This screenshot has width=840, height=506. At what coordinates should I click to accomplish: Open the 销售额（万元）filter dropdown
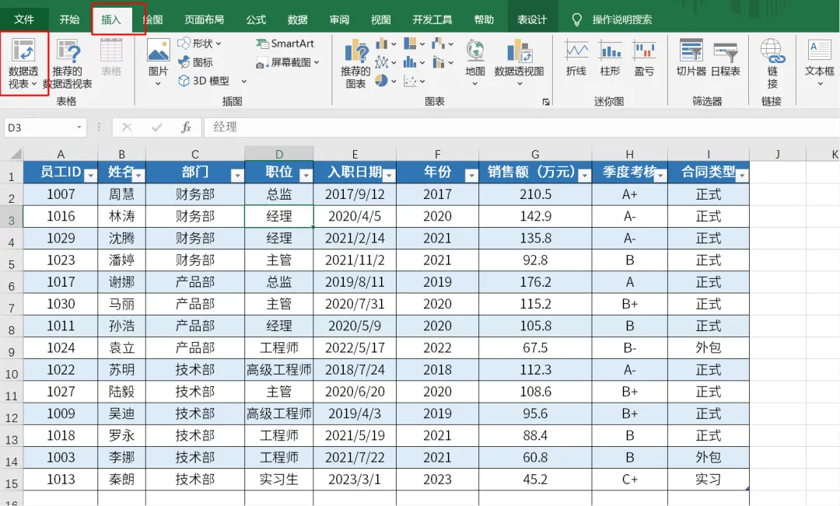pyautogui.click(x=585, y=175)
